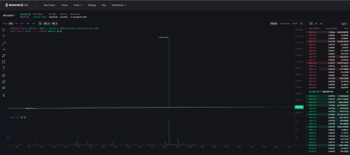This screenshot has height=155, width=350.
Task: Switch to the Trading View chart tab
Action: click(285, 24)
